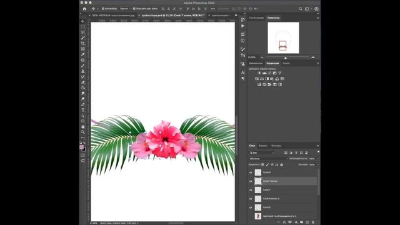Hide the Слой 7 копия layer

251,181
